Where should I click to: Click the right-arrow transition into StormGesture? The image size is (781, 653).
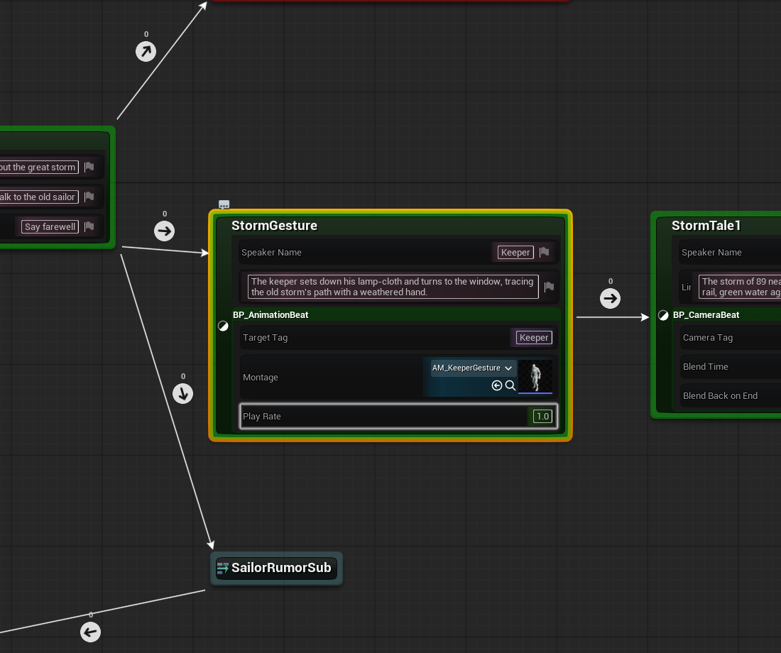coord(165,231)
